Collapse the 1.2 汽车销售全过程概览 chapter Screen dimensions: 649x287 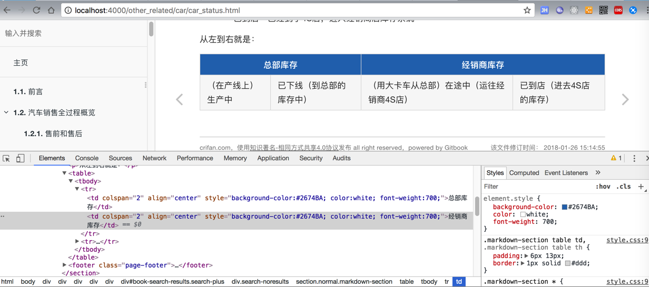[6, 112]
